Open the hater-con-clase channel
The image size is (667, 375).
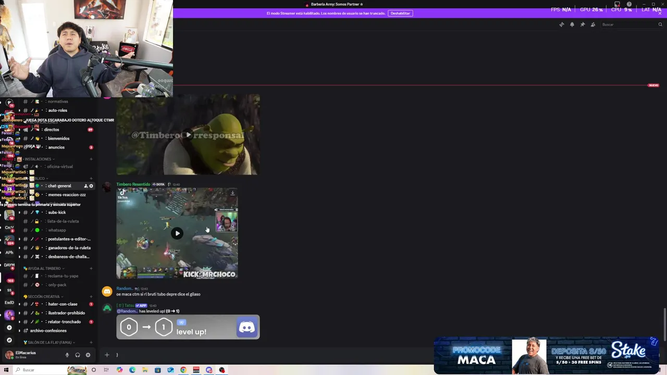(x=57, y=304)
